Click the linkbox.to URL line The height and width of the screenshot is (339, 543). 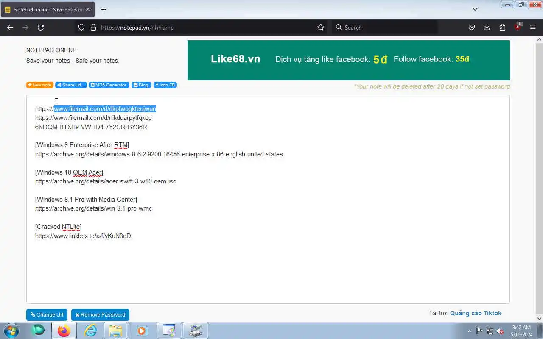[83, 236]
